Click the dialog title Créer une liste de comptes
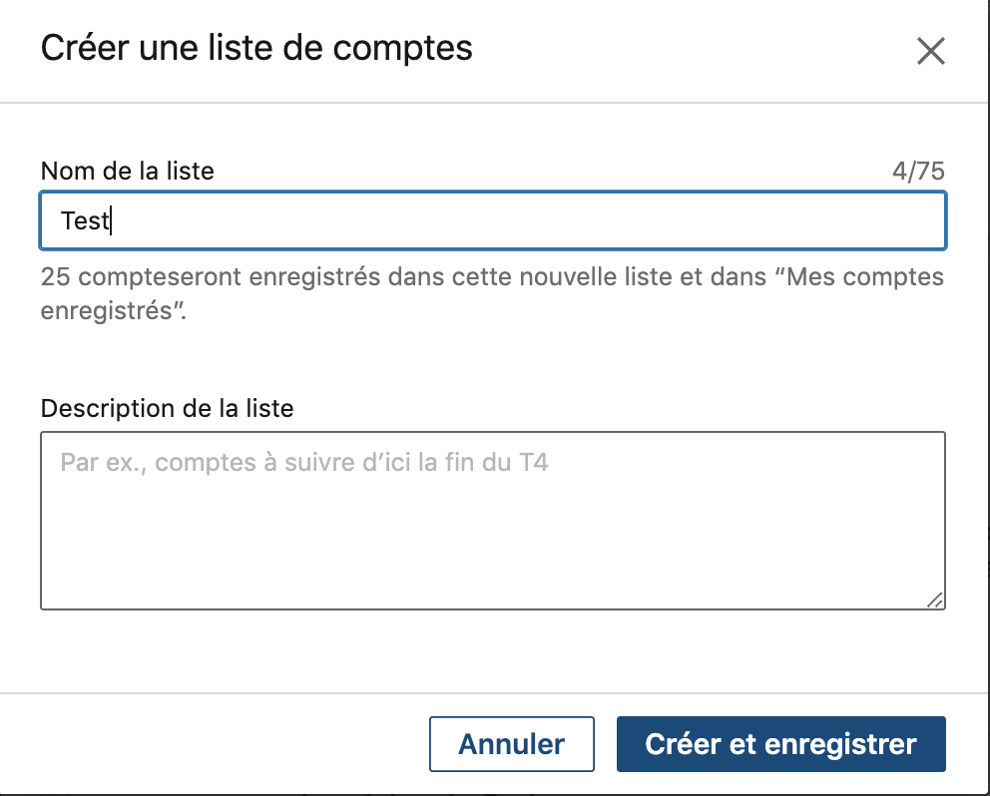Image resolution: width=990 pixels, height=796 pixels. pyautogui.click(x=256, y=48)
